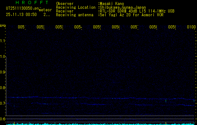Viewport: 197px width, 125px height.
Task: Click the cyan amplitude strip at bottom
Action: [100, 124]
